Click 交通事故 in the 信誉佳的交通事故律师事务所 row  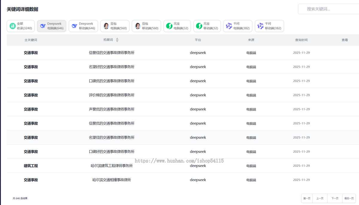tap(31, 53)
